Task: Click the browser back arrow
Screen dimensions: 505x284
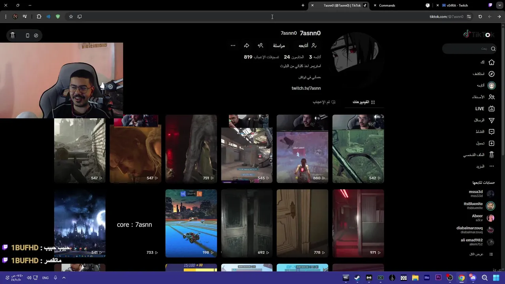Action: [x=499, y=17]
